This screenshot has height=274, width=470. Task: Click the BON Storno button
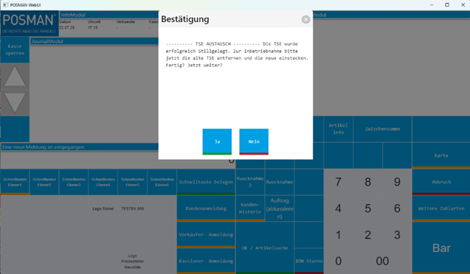pyautogui.click(x=308, y=261)
